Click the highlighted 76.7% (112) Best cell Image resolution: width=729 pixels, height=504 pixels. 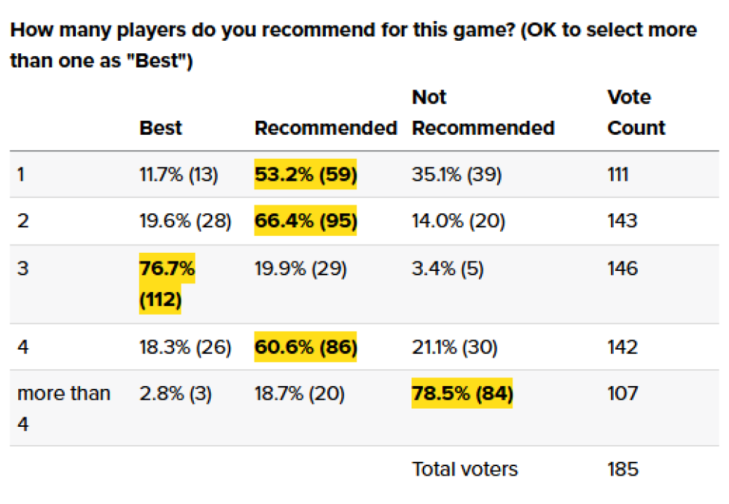point(167,284)
